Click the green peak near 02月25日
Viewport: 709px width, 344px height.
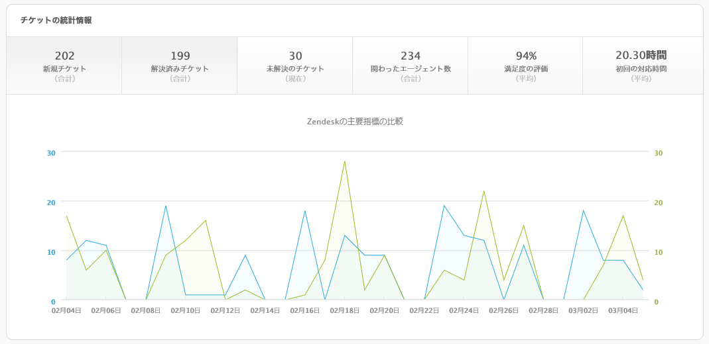(483, 191)
